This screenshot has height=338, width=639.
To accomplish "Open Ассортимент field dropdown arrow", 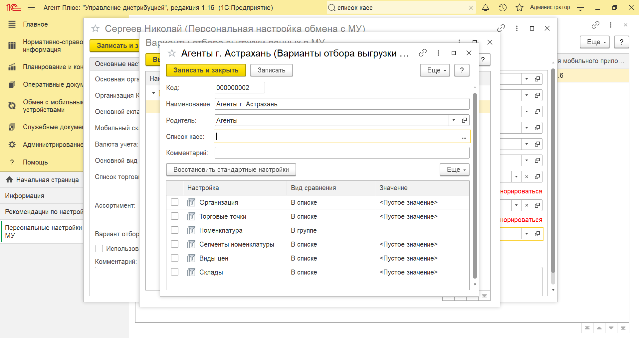I will point(516,205).
